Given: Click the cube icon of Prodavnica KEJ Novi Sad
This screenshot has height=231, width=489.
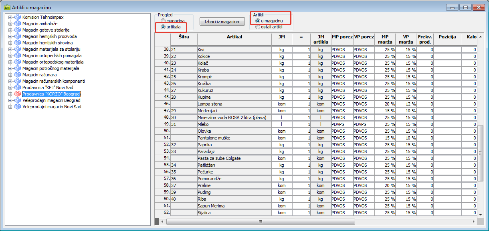Looking at the screenshot, I should [x=17, y=88].
